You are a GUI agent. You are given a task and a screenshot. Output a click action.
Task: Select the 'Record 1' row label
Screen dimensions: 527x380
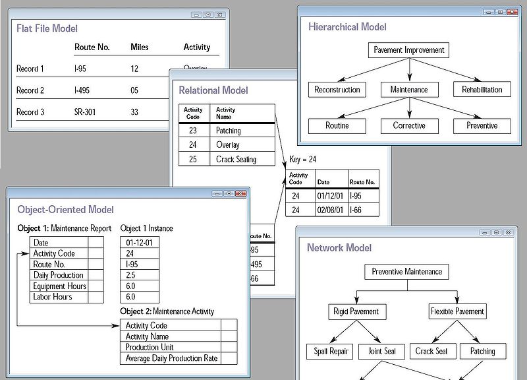[x=30, y=69]
